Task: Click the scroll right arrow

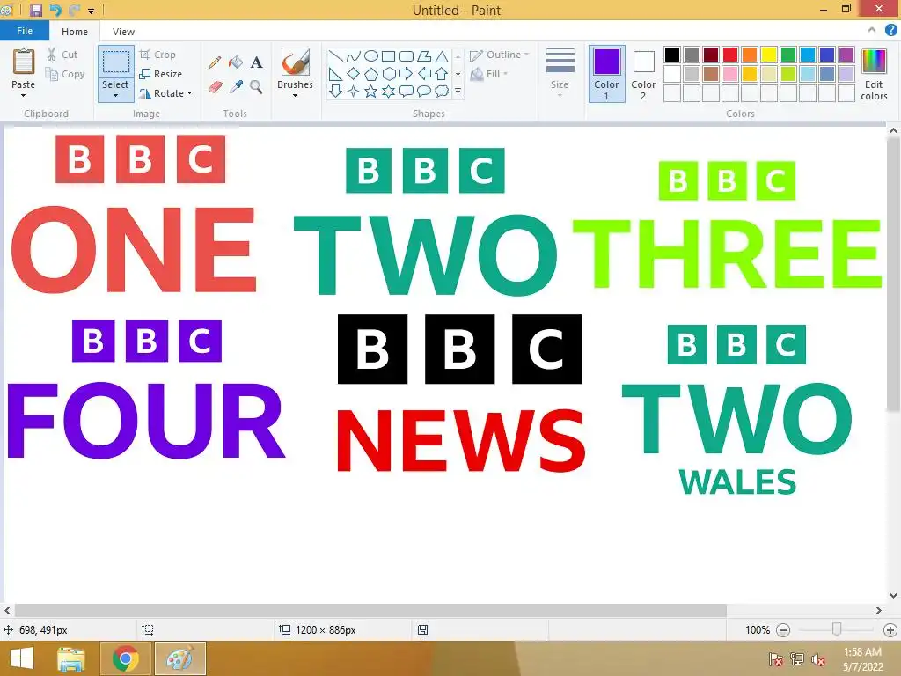Action: (x=879, y=610)
